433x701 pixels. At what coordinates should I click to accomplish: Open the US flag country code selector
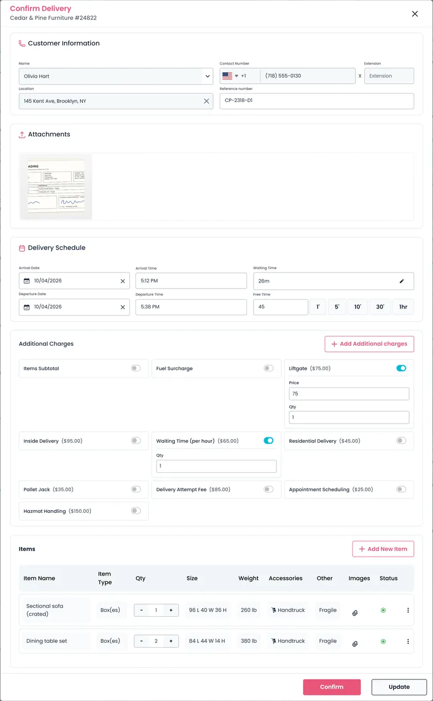point(230,76)
